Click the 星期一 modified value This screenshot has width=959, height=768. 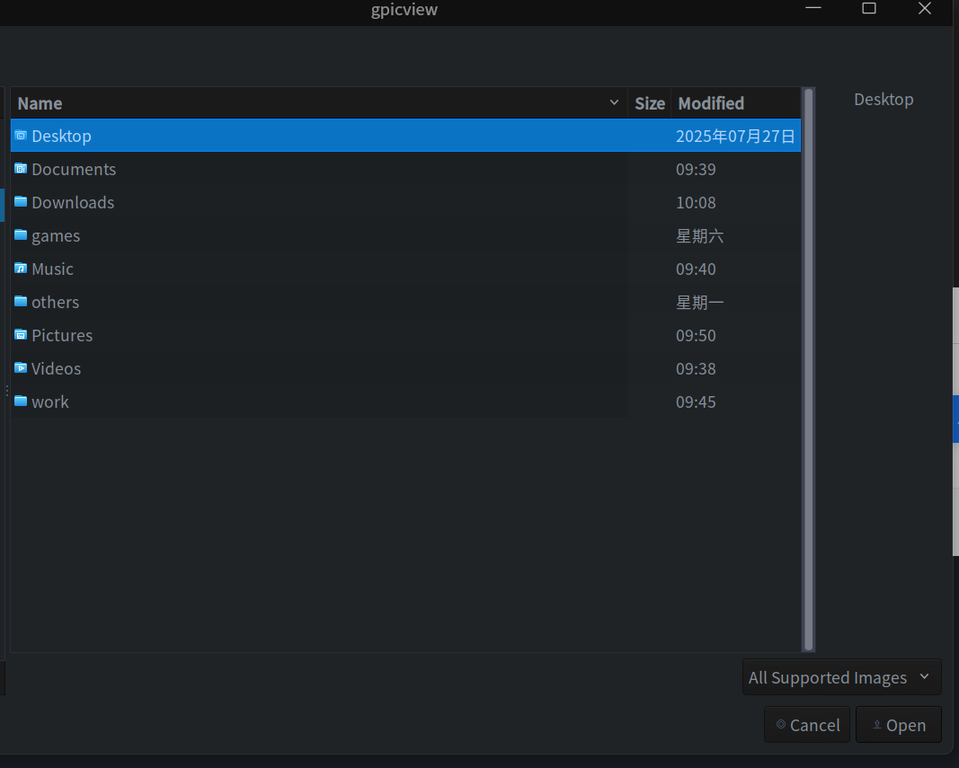coord(699,302)
